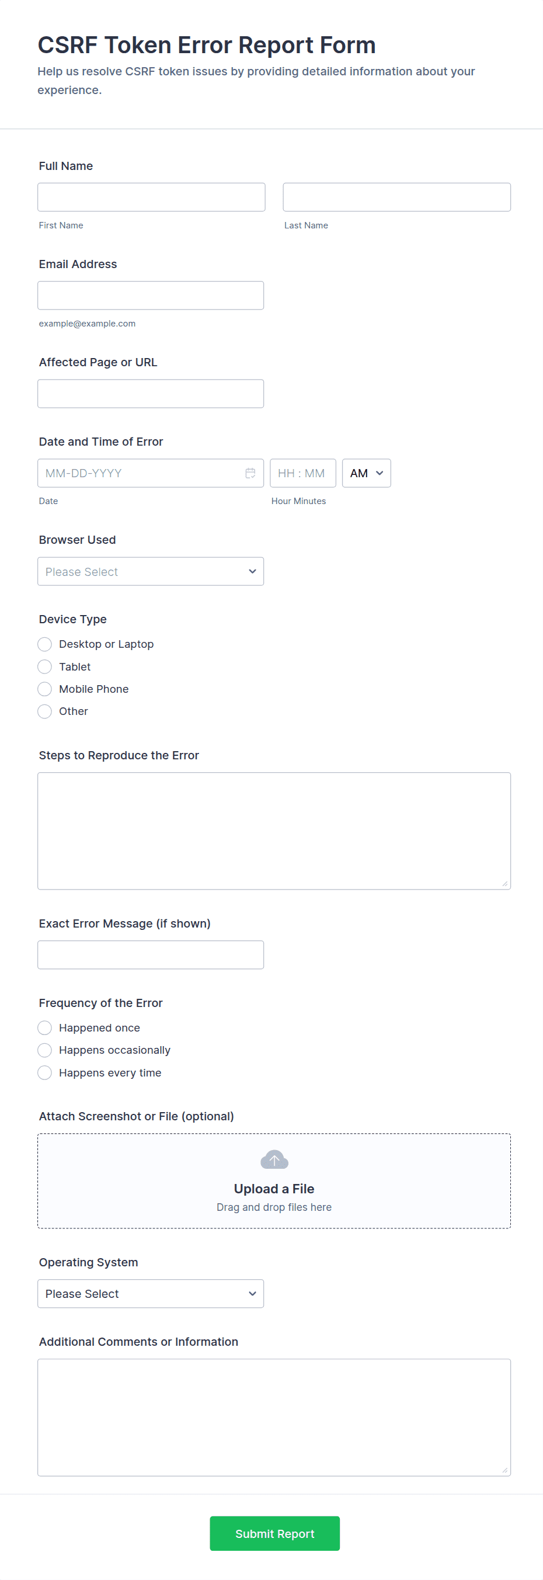
Task: Choose the Tablet device option
Action: 45,666
